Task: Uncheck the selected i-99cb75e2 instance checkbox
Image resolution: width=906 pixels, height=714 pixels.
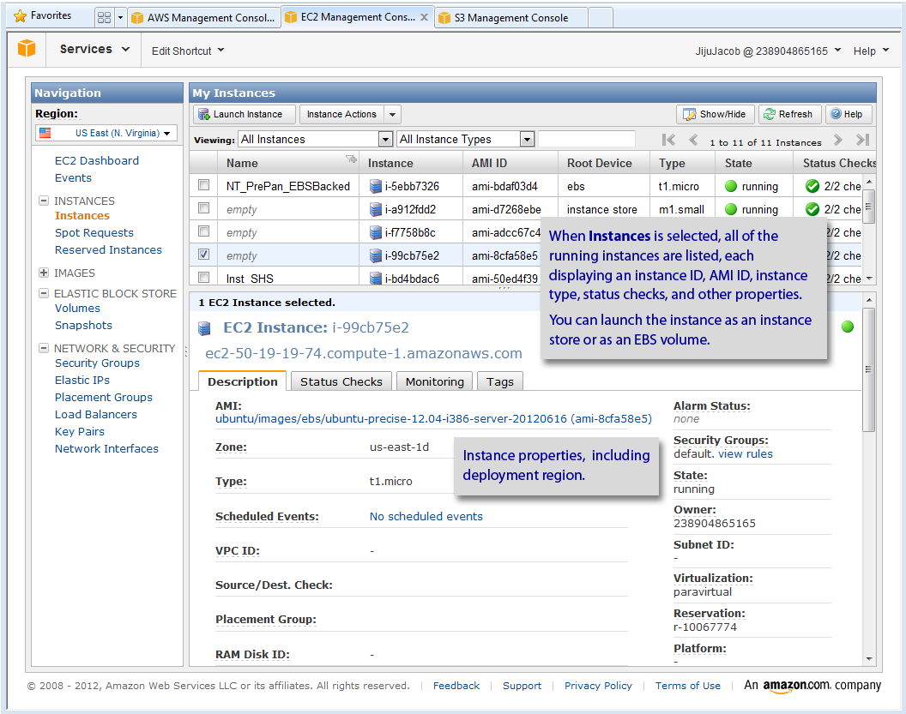Action: pos(203,255)
